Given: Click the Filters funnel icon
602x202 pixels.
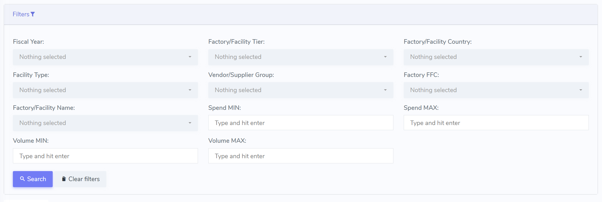Looking at the screenshot, I should 33,14.
